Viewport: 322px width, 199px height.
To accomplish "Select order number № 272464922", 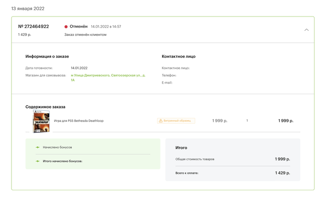I will 34,27.
